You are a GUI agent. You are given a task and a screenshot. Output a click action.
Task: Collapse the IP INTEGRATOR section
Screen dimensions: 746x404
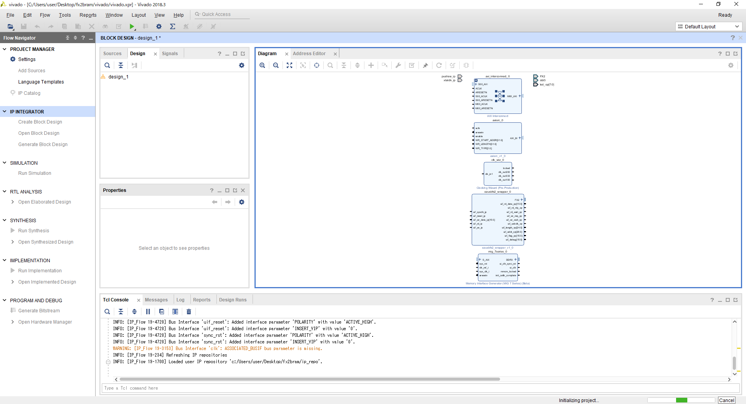pyautogui.click(x=5, y=111)
